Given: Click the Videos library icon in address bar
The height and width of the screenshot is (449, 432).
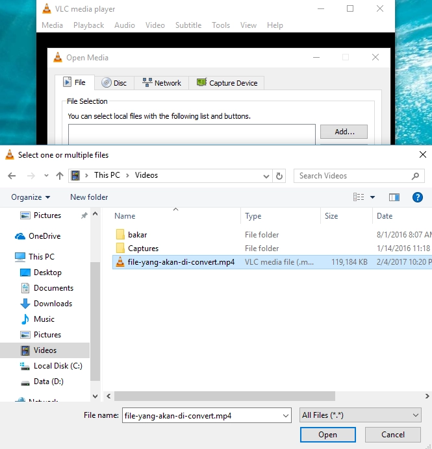Looking at the screenshot, I should pos(75,176).
